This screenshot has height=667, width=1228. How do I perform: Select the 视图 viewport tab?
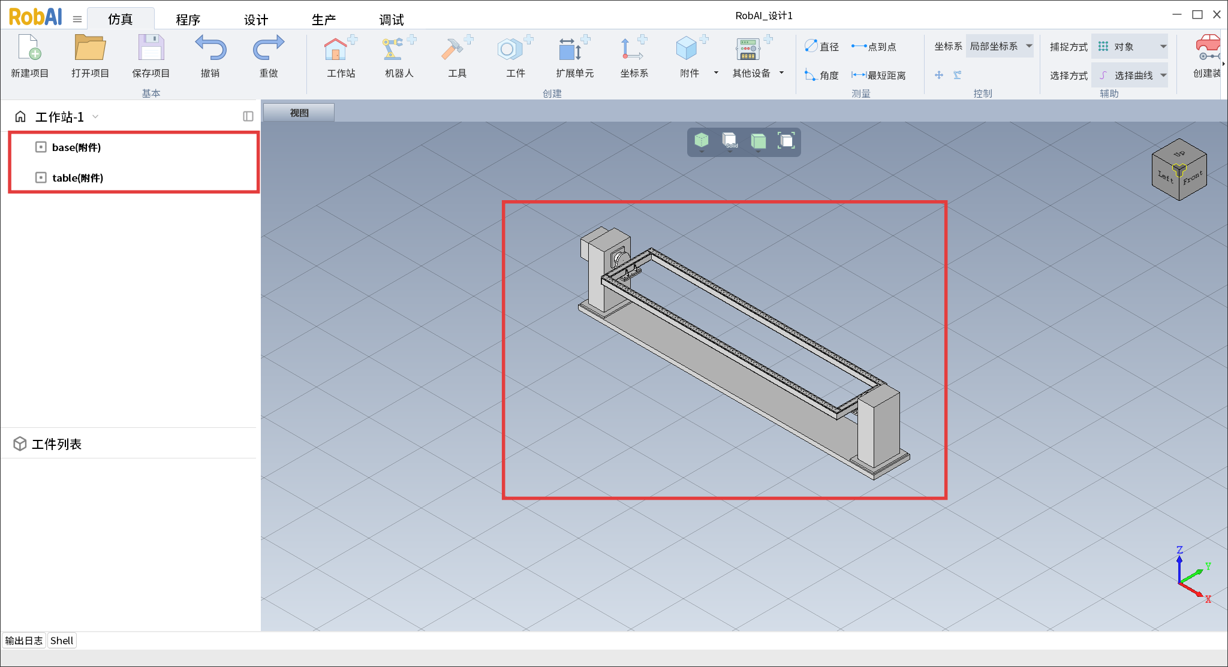pyautogui.click(x=299, y=113)
